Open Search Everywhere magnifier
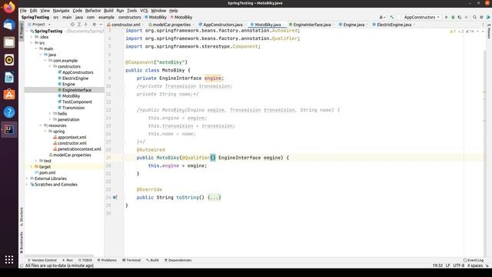Image resolution: width=492 pixels, height=277 pixels. [x=474, y=17]
